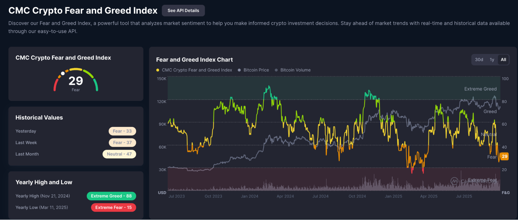Screen dimensions: 518x220
Task: Click the See API Details button
Action: tap(183, 11)
